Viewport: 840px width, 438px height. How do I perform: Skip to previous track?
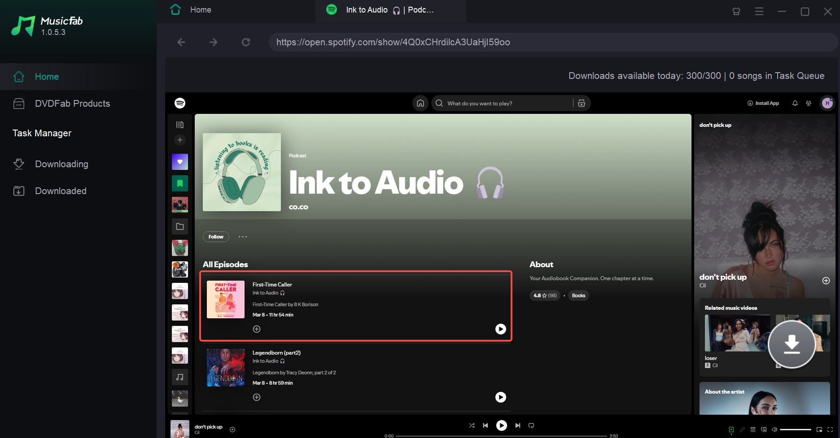pos(486,425)
